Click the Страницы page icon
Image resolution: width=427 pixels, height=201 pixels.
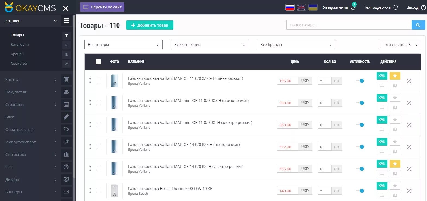(66, 105)
